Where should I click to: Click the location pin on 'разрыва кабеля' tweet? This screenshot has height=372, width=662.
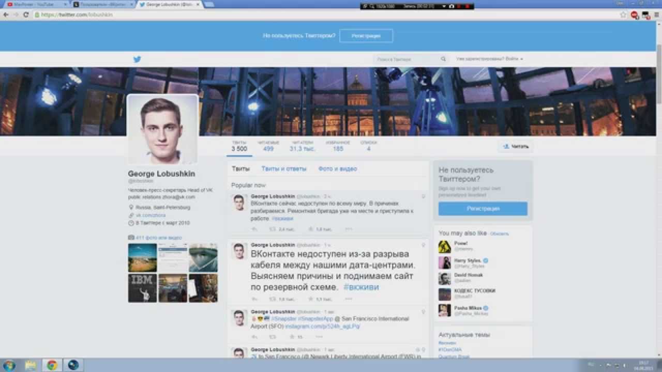424,245
